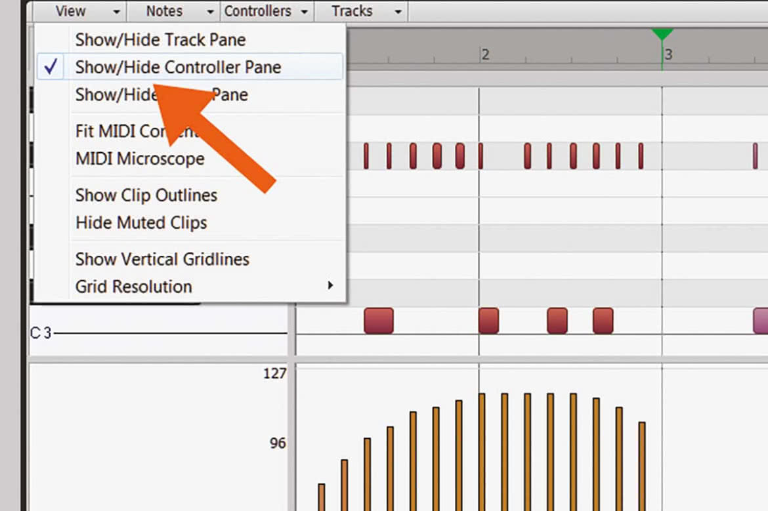Click measure 2 on the timeline ruler

485,54
